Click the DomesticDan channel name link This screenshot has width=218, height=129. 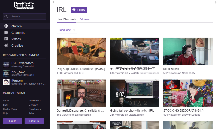83,115
